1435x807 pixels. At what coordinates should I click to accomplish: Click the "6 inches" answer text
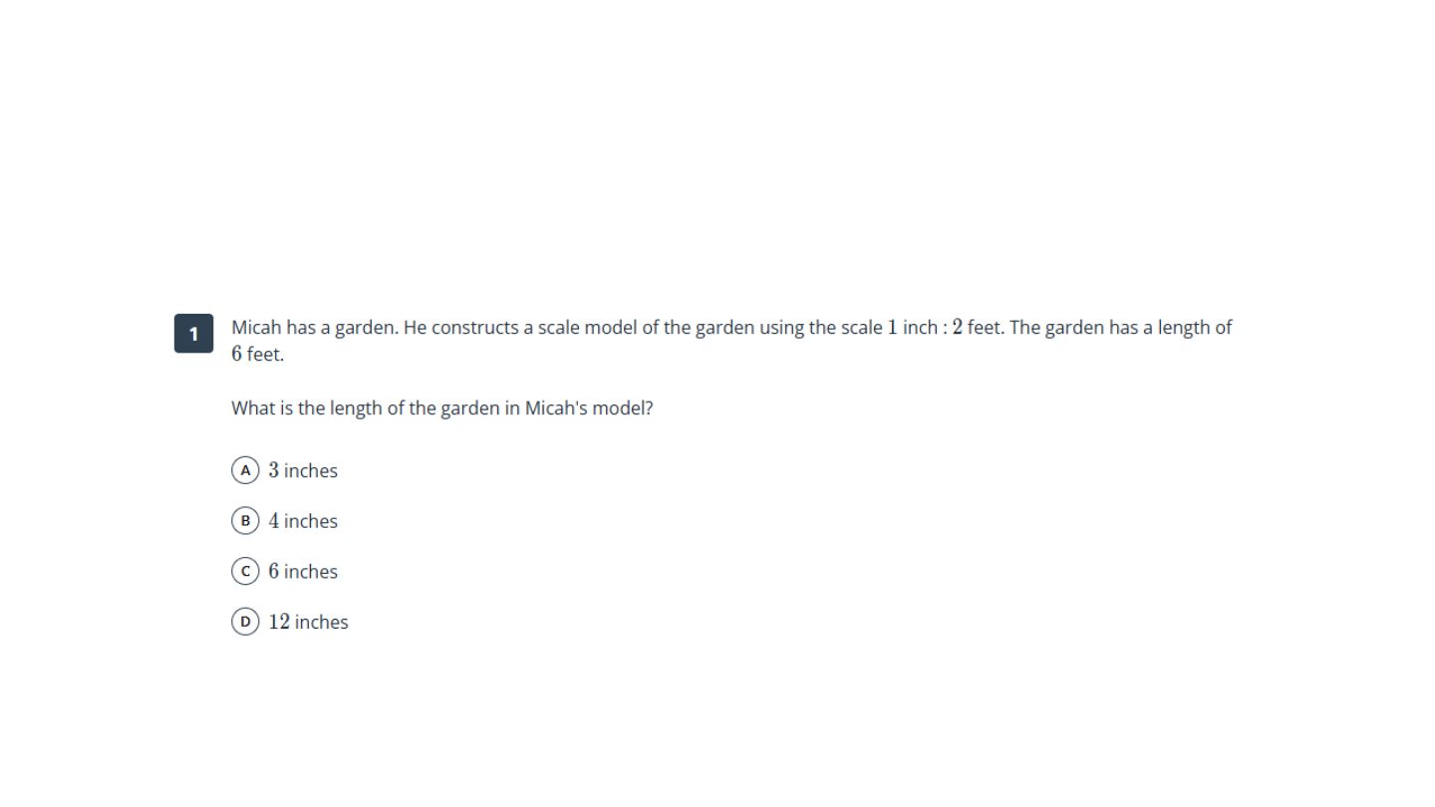click(x=303, y=572)
